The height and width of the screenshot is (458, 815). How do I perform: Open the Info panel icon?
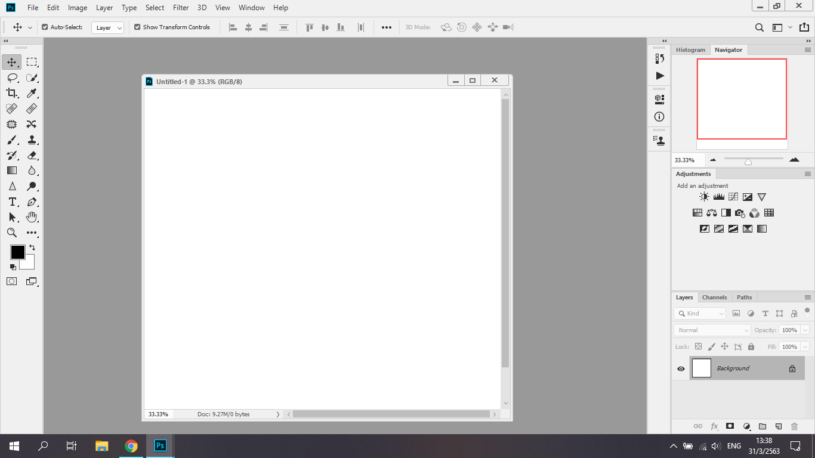[x=659, y=117]
